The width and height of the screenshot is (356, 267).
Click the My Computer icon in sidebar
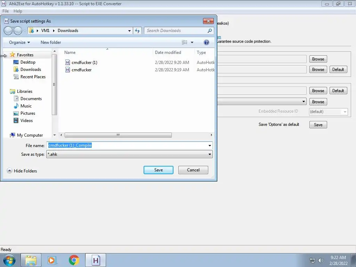click(x=13, y=135)
